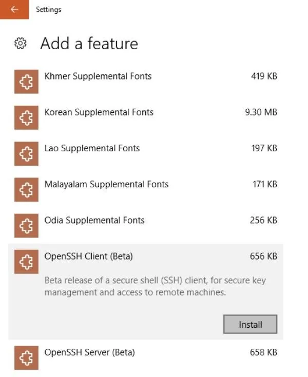
Task: Click the Korean Supplemental Fonts puzzle icon
Action: click(26, 117)
